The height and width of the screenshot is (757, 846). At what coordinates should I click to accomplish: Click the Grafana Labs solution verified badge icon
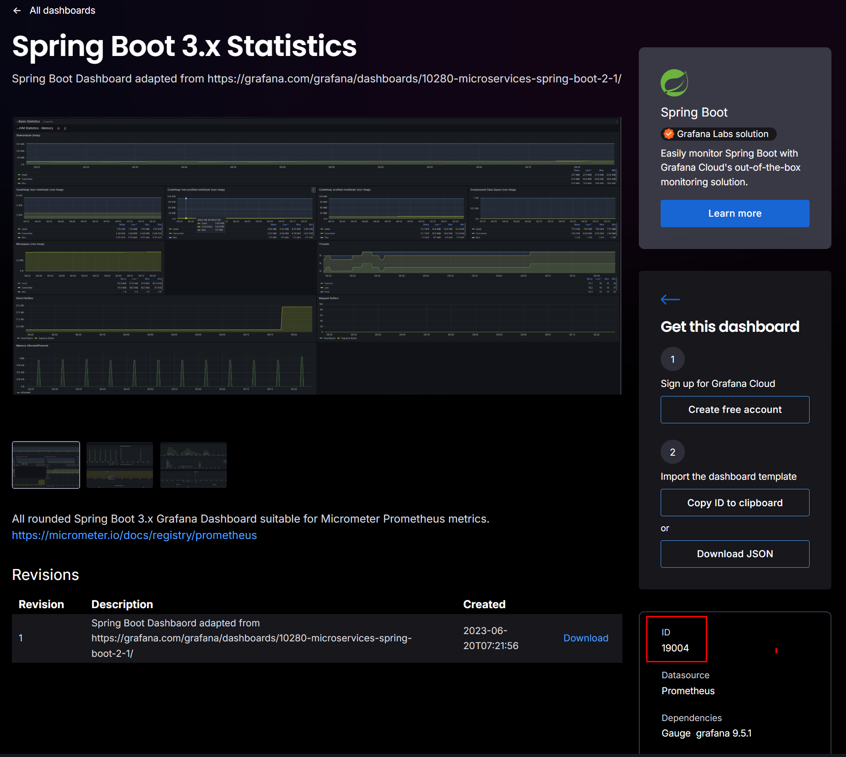tap(669, 134)
